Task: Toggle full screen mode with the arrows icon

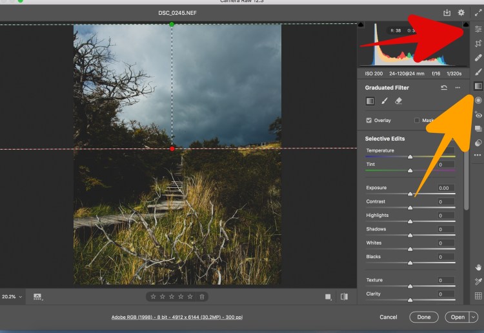Action: tap(478, 13)
